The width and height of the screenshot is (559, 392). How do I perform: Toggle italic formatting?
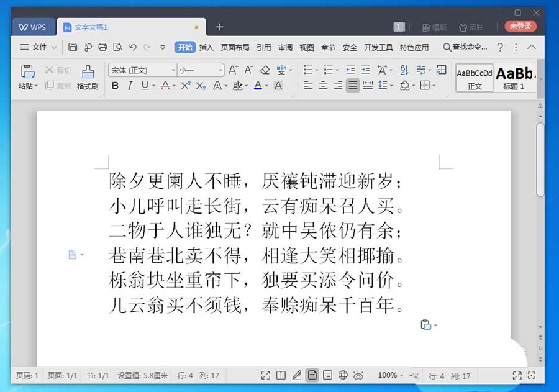click(130, 85)
